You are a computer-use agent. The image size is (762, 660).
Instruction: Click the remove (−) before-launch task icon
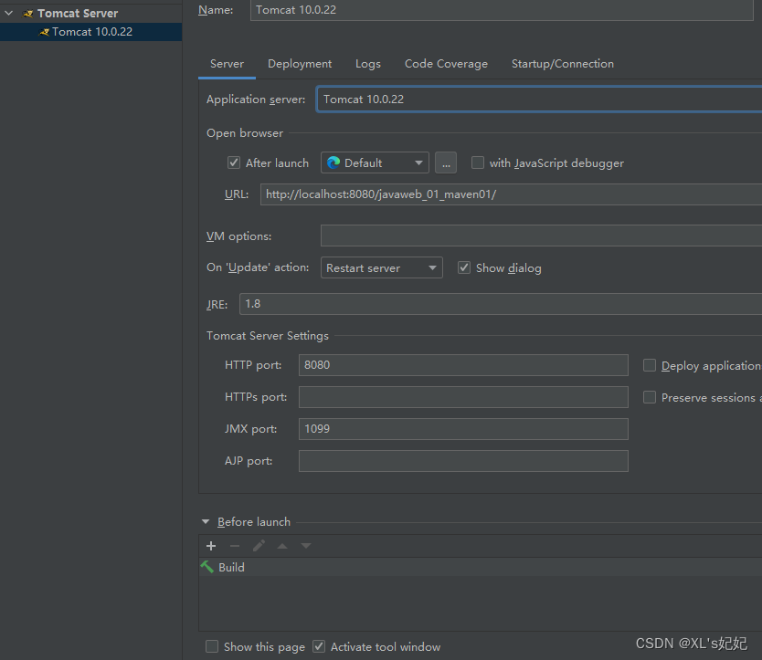tap(235, 546)
